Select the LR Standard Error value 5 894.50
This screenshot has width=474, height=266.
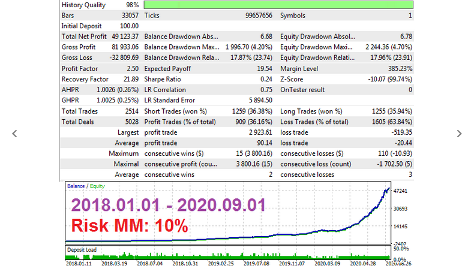coord(260,101)
